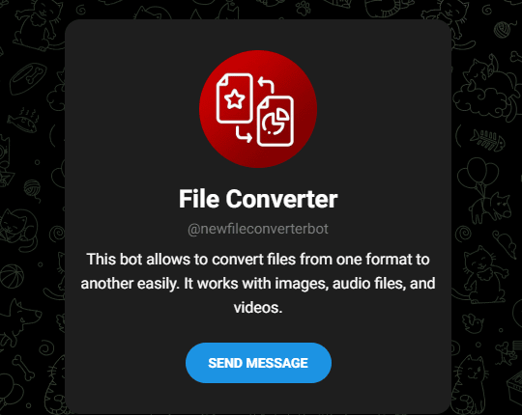Click the pie chart document icon

click(x=275, y=121)
